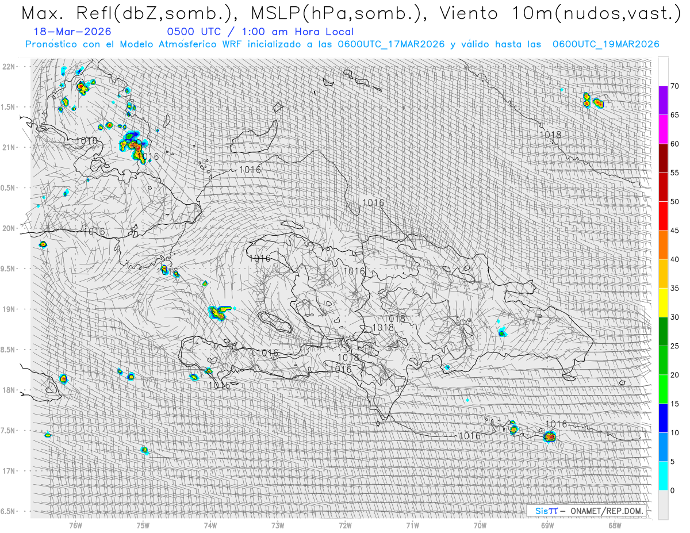Click the reflectivity cell near 74W 19N
This screenshot has height=533, width=690.
coord(218,312)
